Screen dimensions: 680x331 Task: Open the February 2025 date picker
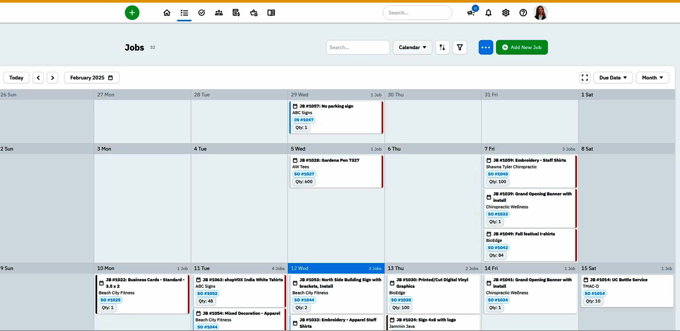(x=91, y=78)
